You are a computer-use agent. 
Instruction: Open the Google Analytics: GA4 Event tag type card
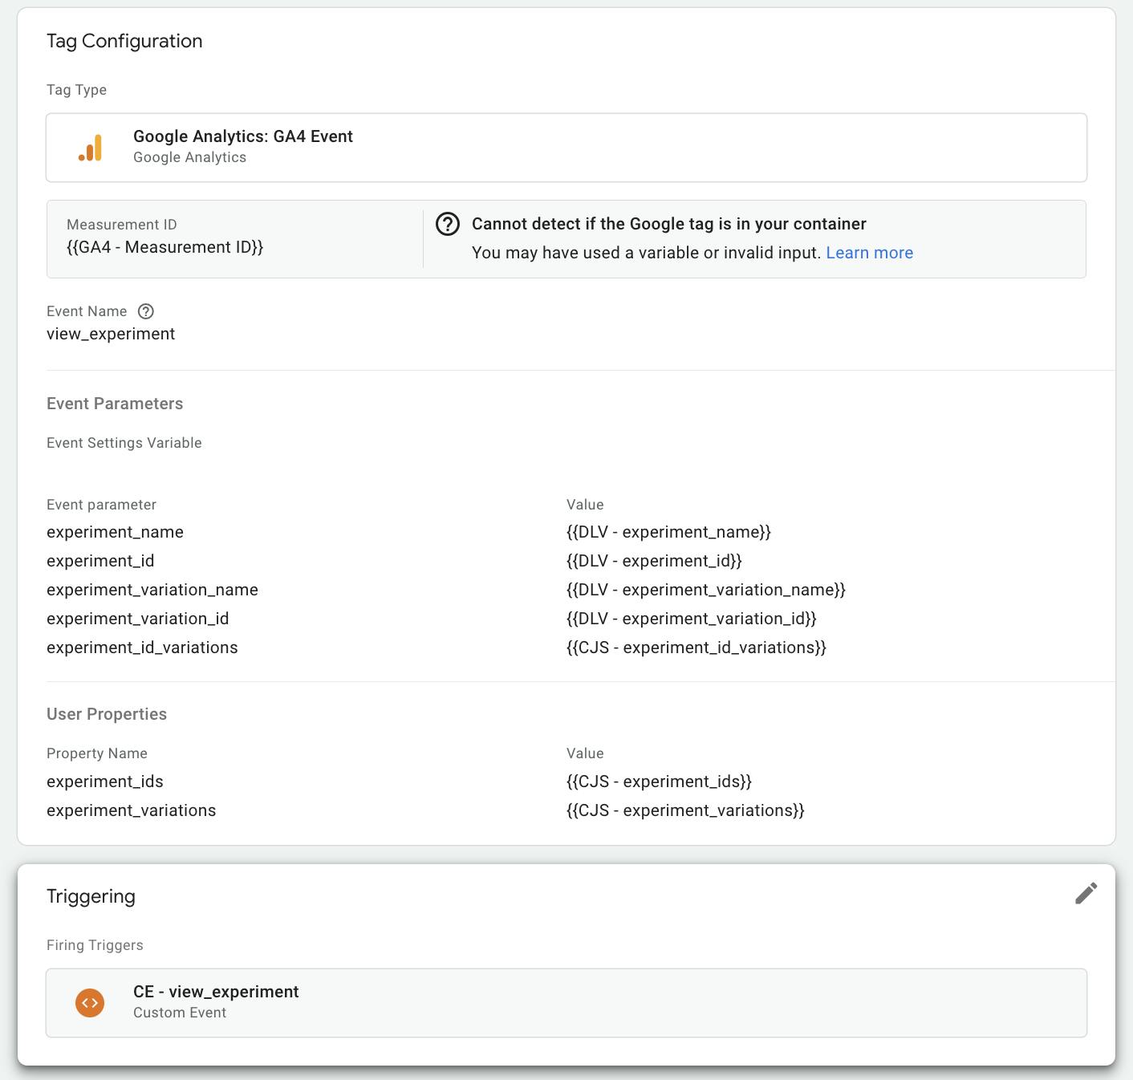[x=566, y=148]
